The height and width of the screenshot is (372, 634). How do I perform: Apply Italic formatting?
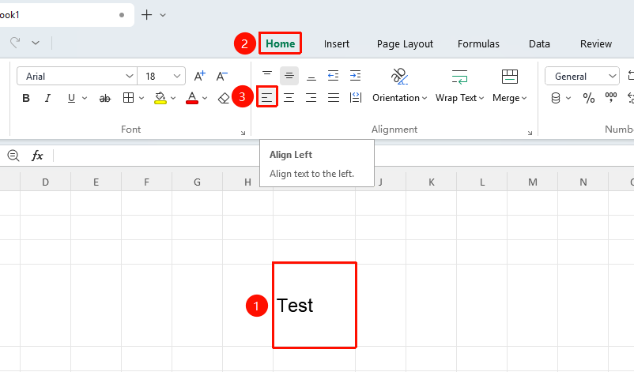(47, 98)
